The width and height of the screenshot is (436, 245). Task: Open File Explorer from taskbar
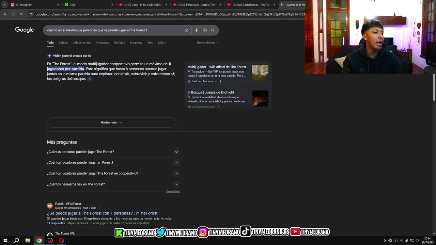pyautogui.click(x=28, y=241)
